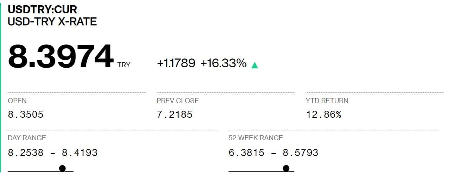
Task: Click the green up-triangle change indicator
Action: coord(255,65)
